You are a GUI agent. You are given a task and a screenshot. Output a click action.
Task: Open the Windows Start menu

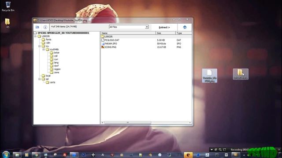click(6, 154)
